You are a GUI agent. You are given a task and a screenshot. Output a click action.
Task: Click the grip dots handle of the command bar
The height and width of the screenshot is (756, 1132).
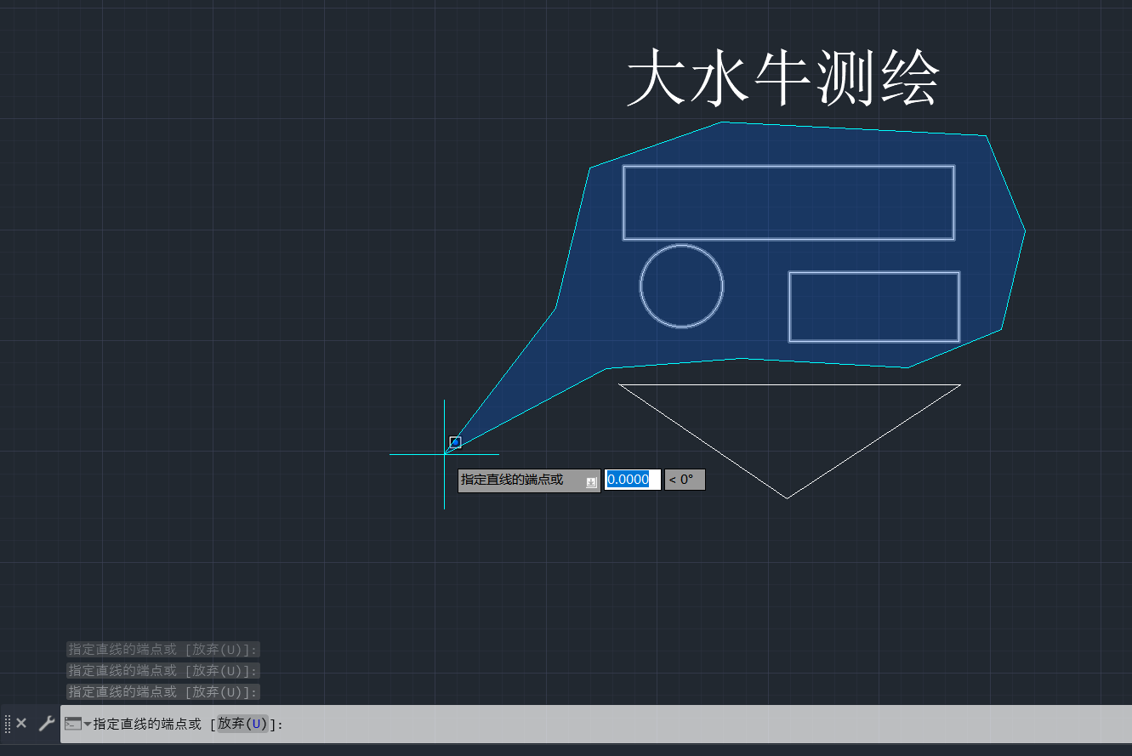pos(6,723)
